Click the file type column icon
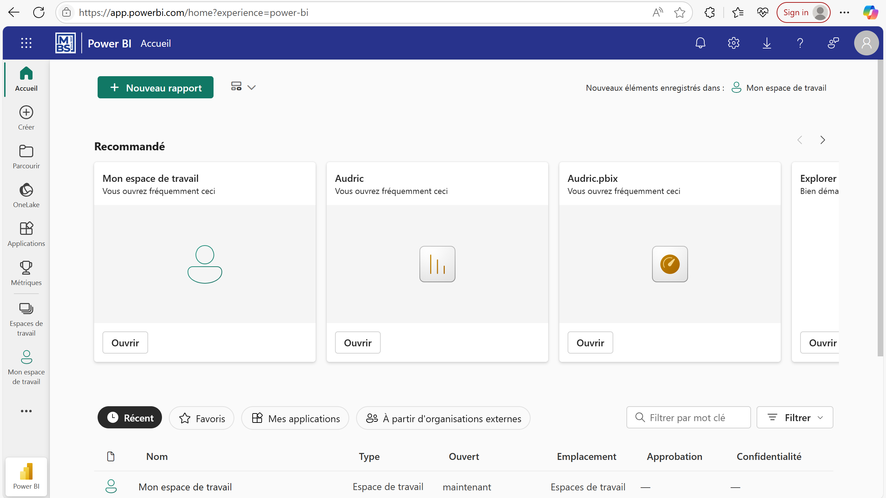886x498 pixels. [111, 456]
